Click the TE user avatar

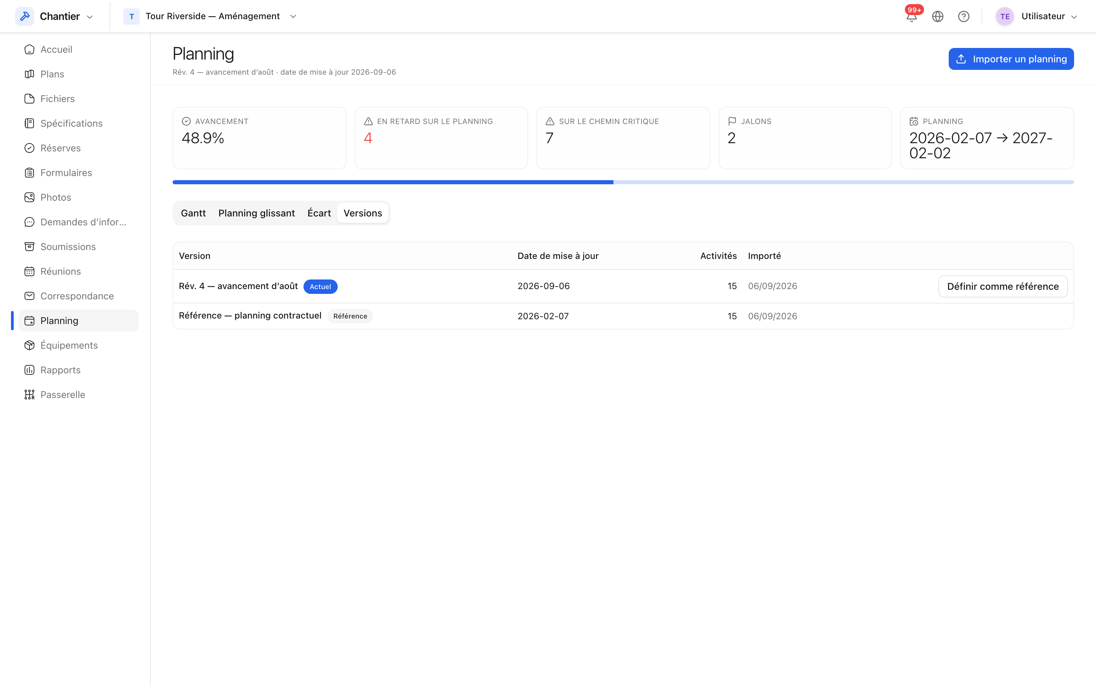coord(1005,16)
